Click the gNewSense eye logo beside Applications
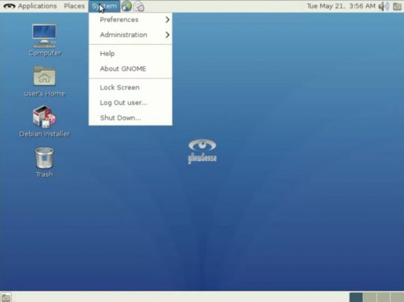This screenshot has width=404, height=302. [x=9, y=6]
